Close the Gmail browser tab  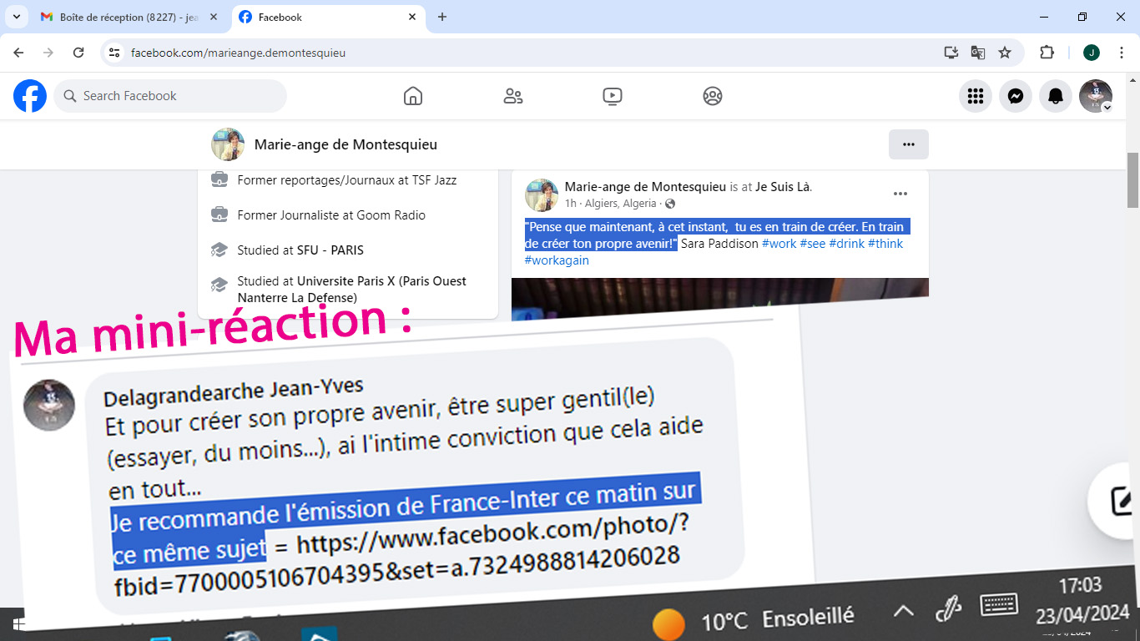tap(214, 17)
